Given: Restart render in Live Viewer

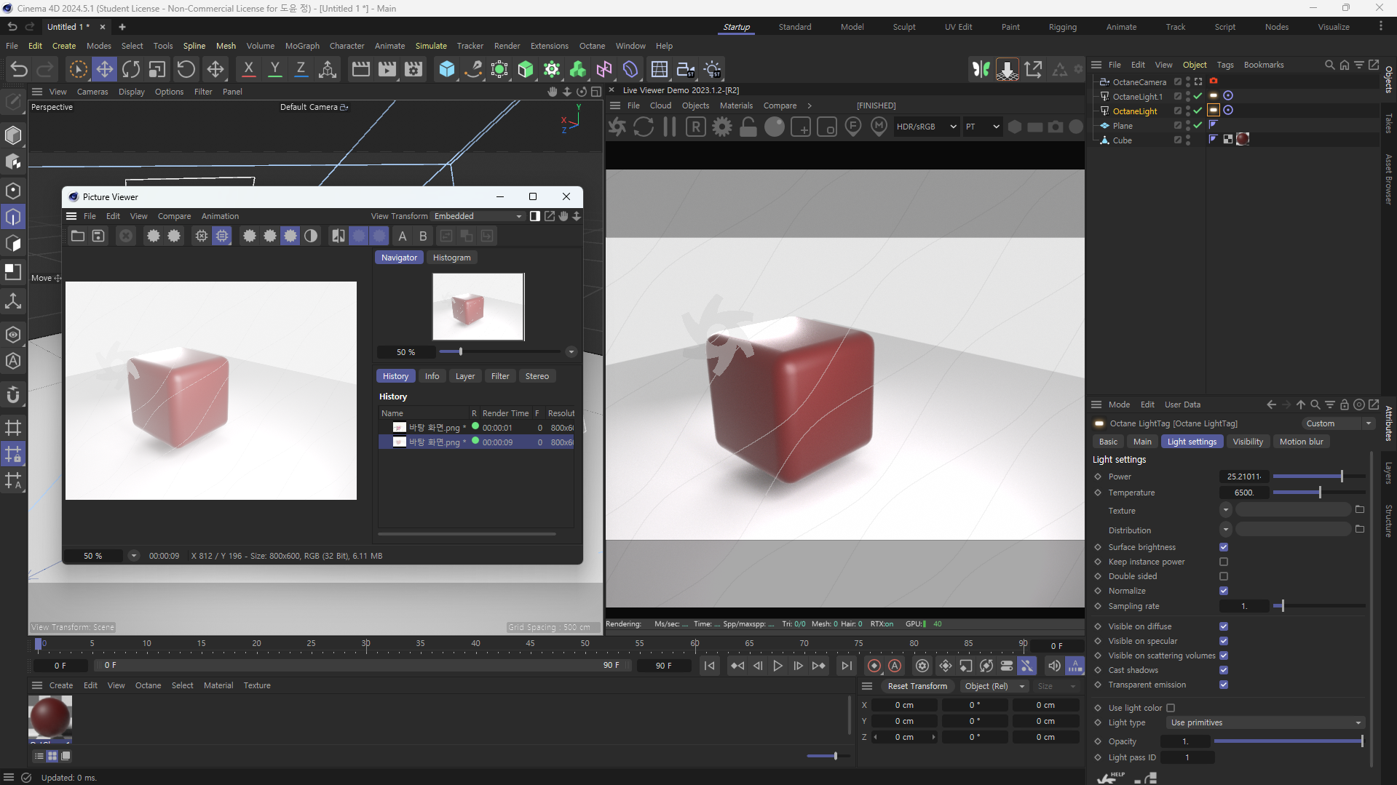Looking at the screenshot, I should (x=644, y=127).
